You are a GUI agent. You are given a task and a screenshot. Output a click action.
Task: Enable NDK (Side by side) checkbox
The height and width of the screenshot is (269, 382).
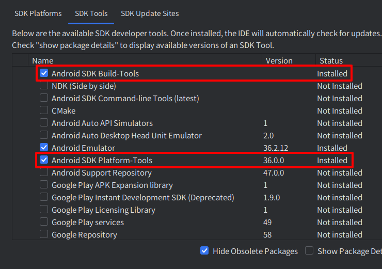click(x=44, y=86)
